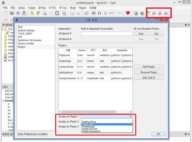
Task: Click the Python 2.7 path input field
Action: [x=107, y=34]
